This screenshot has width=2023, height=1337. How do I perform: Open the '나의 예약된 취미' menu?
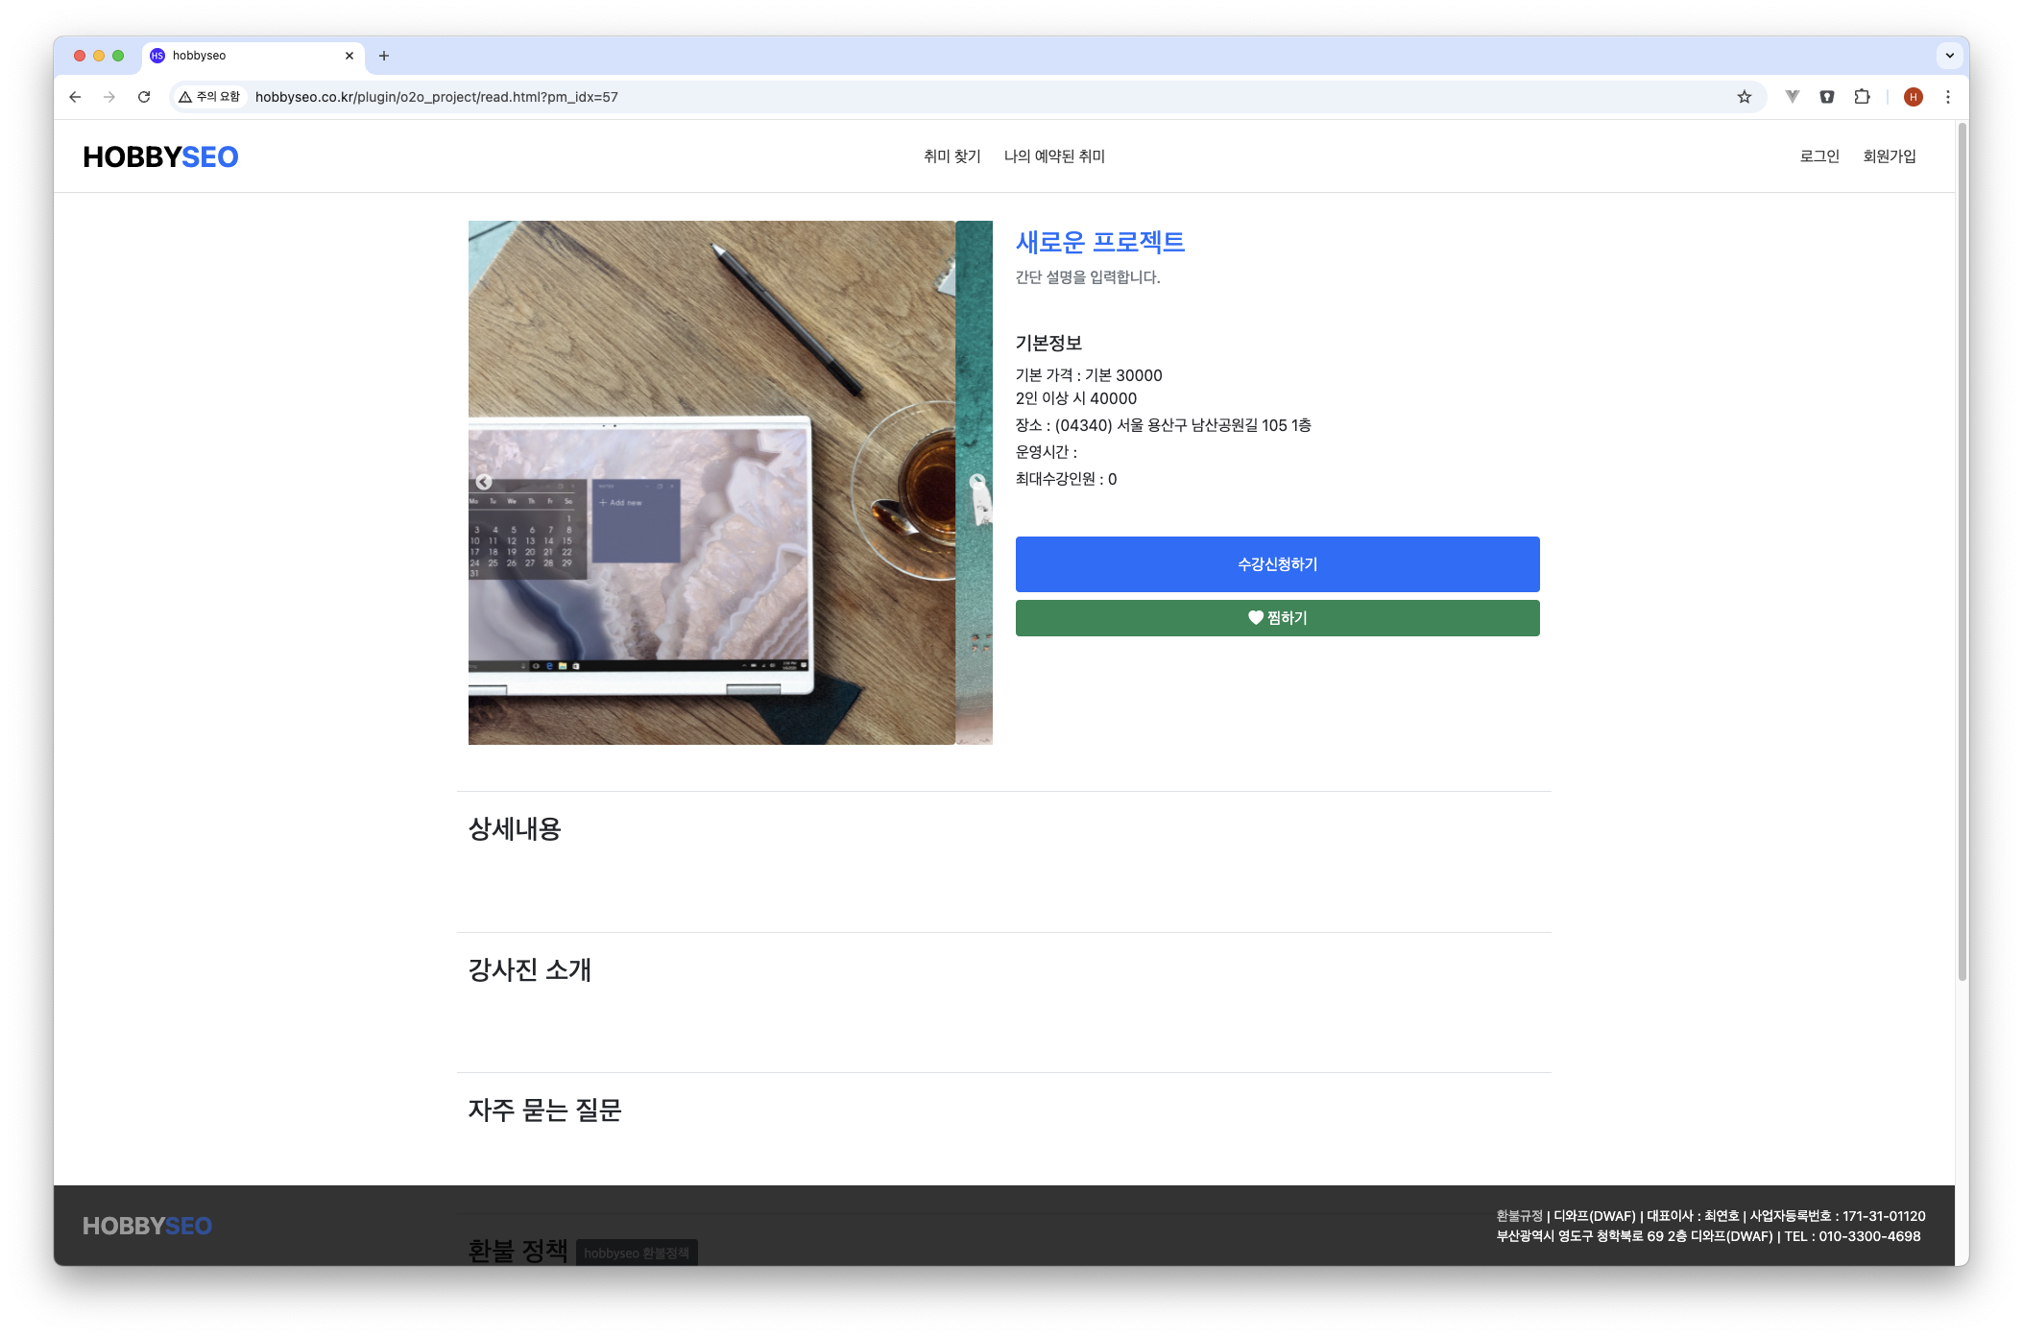[1054, 156]
